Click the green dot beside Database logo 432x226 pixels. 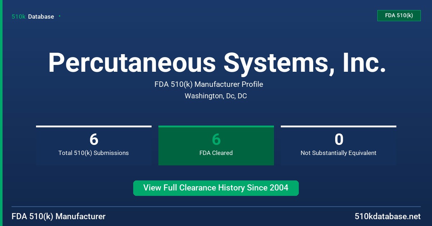pos(59,16)
